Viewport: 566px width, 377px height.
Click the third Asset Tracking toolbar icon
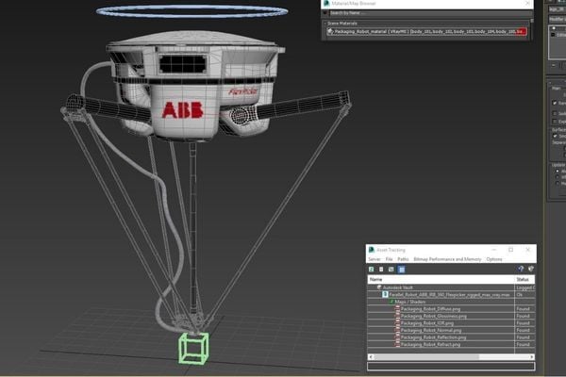389,269
